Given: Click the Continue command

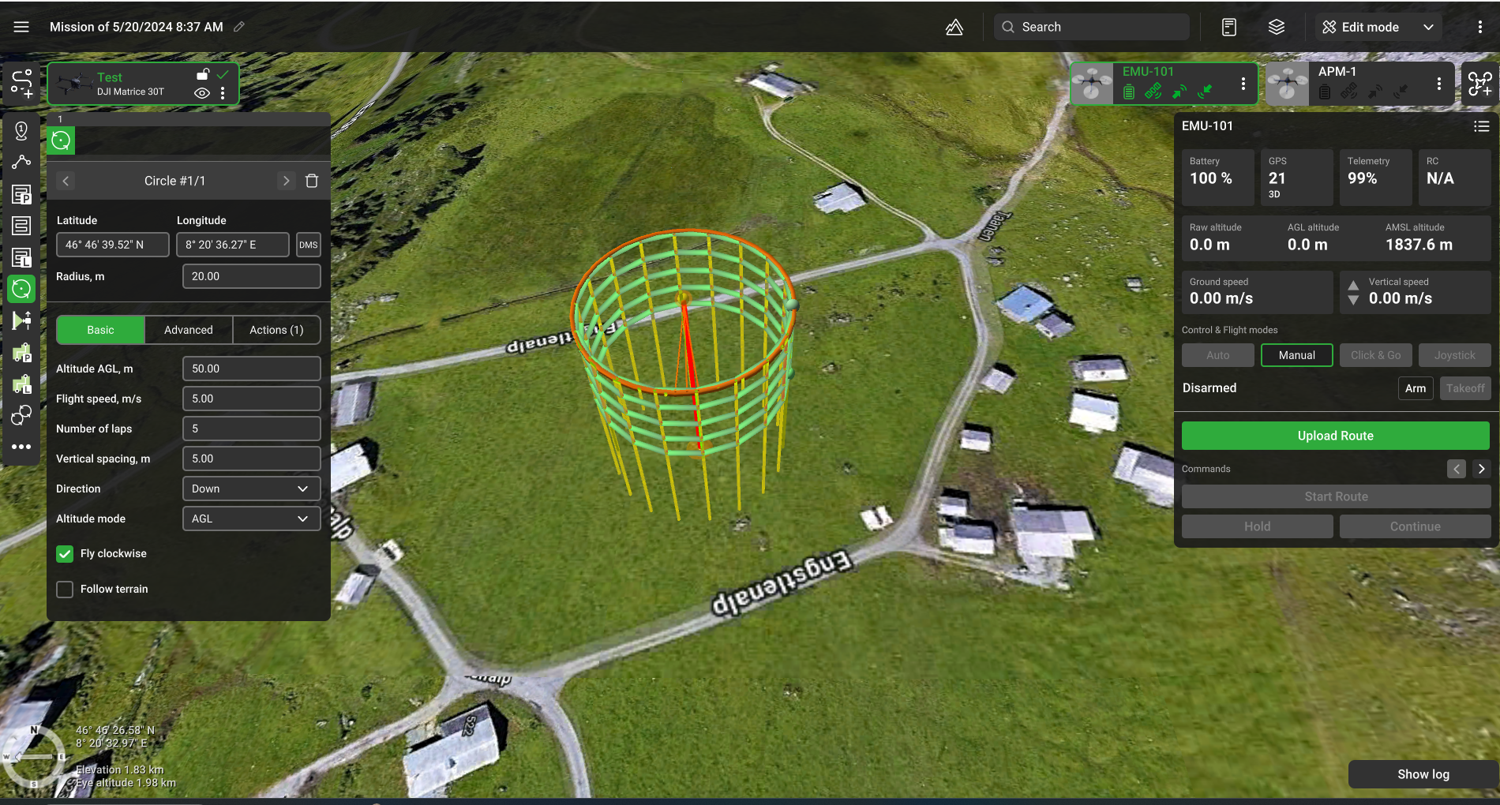Looking at the screenshot, I should tap(1416, 526).
